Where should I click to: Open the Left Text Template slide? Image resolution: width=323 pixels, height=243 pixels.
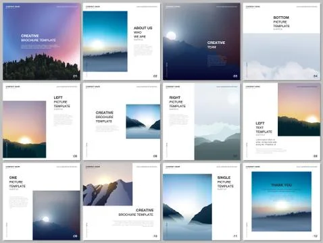282,122
